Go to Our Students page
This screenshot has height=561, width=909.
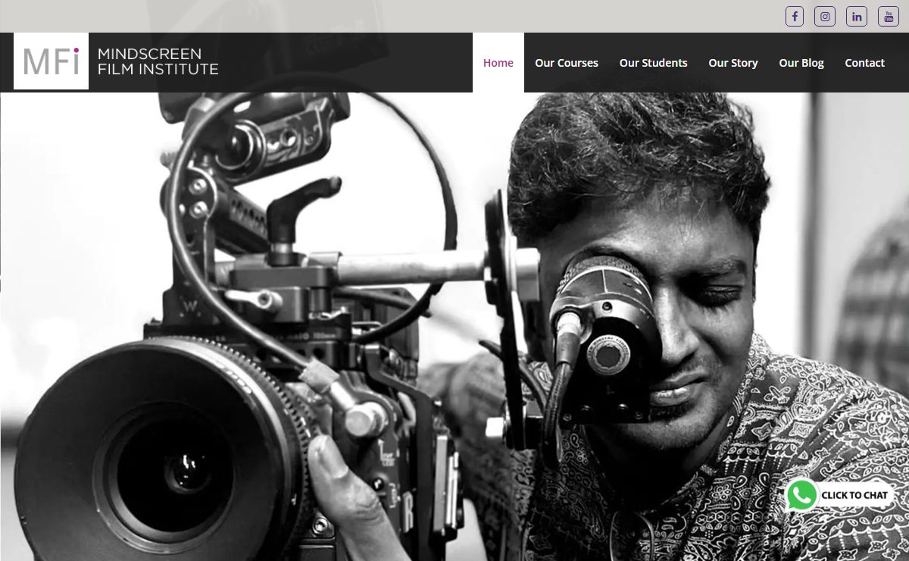pos(653,63)
